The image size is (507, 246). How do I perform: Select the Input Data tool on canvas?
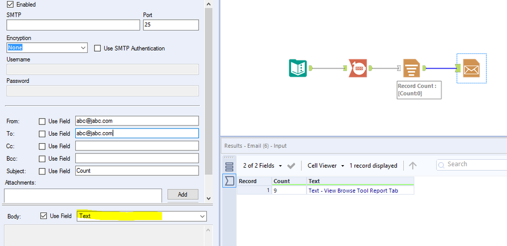tap(298, 68)
